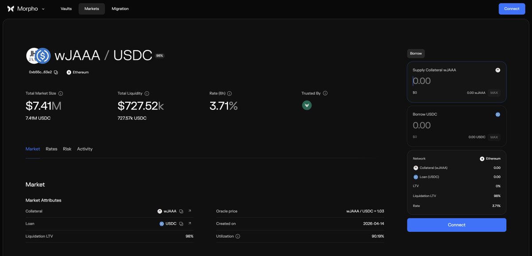Image resolution: width=532 pixels, height=256 pixels.
Task: Click the Connect button in top bar
Action: point(512,9)
